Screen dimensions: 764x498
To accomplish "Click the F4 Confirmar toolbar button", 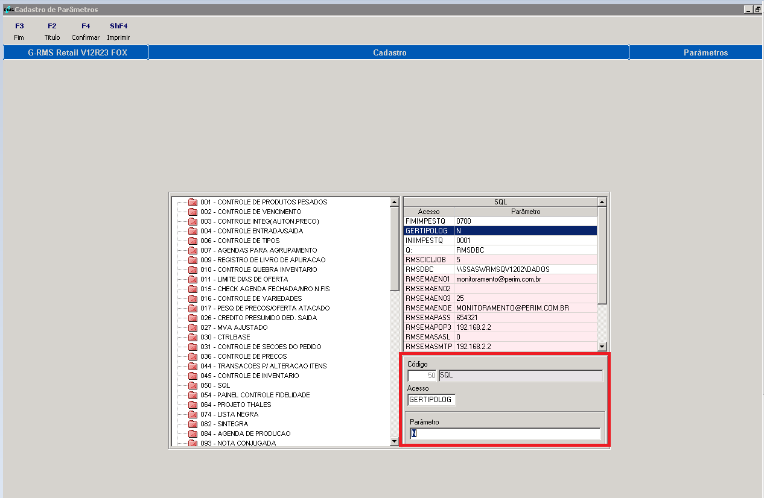I will click(x=86, y=31).
